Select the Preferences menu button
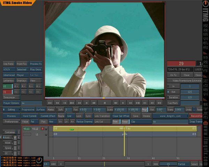This screenshot has width=209, height=167. [x=11, y=122]
